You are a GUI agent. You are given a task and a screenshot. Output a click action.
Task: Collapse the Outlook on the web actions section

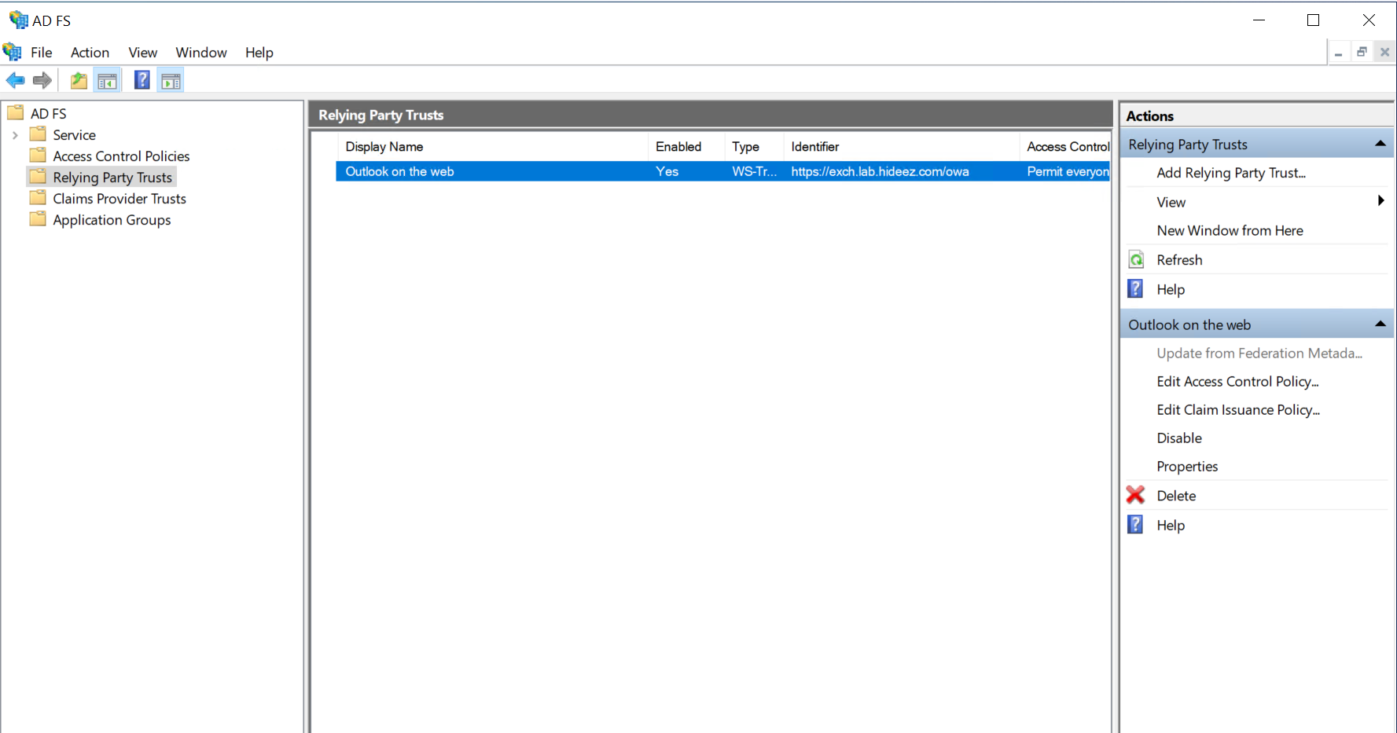tap(1380, 324)
